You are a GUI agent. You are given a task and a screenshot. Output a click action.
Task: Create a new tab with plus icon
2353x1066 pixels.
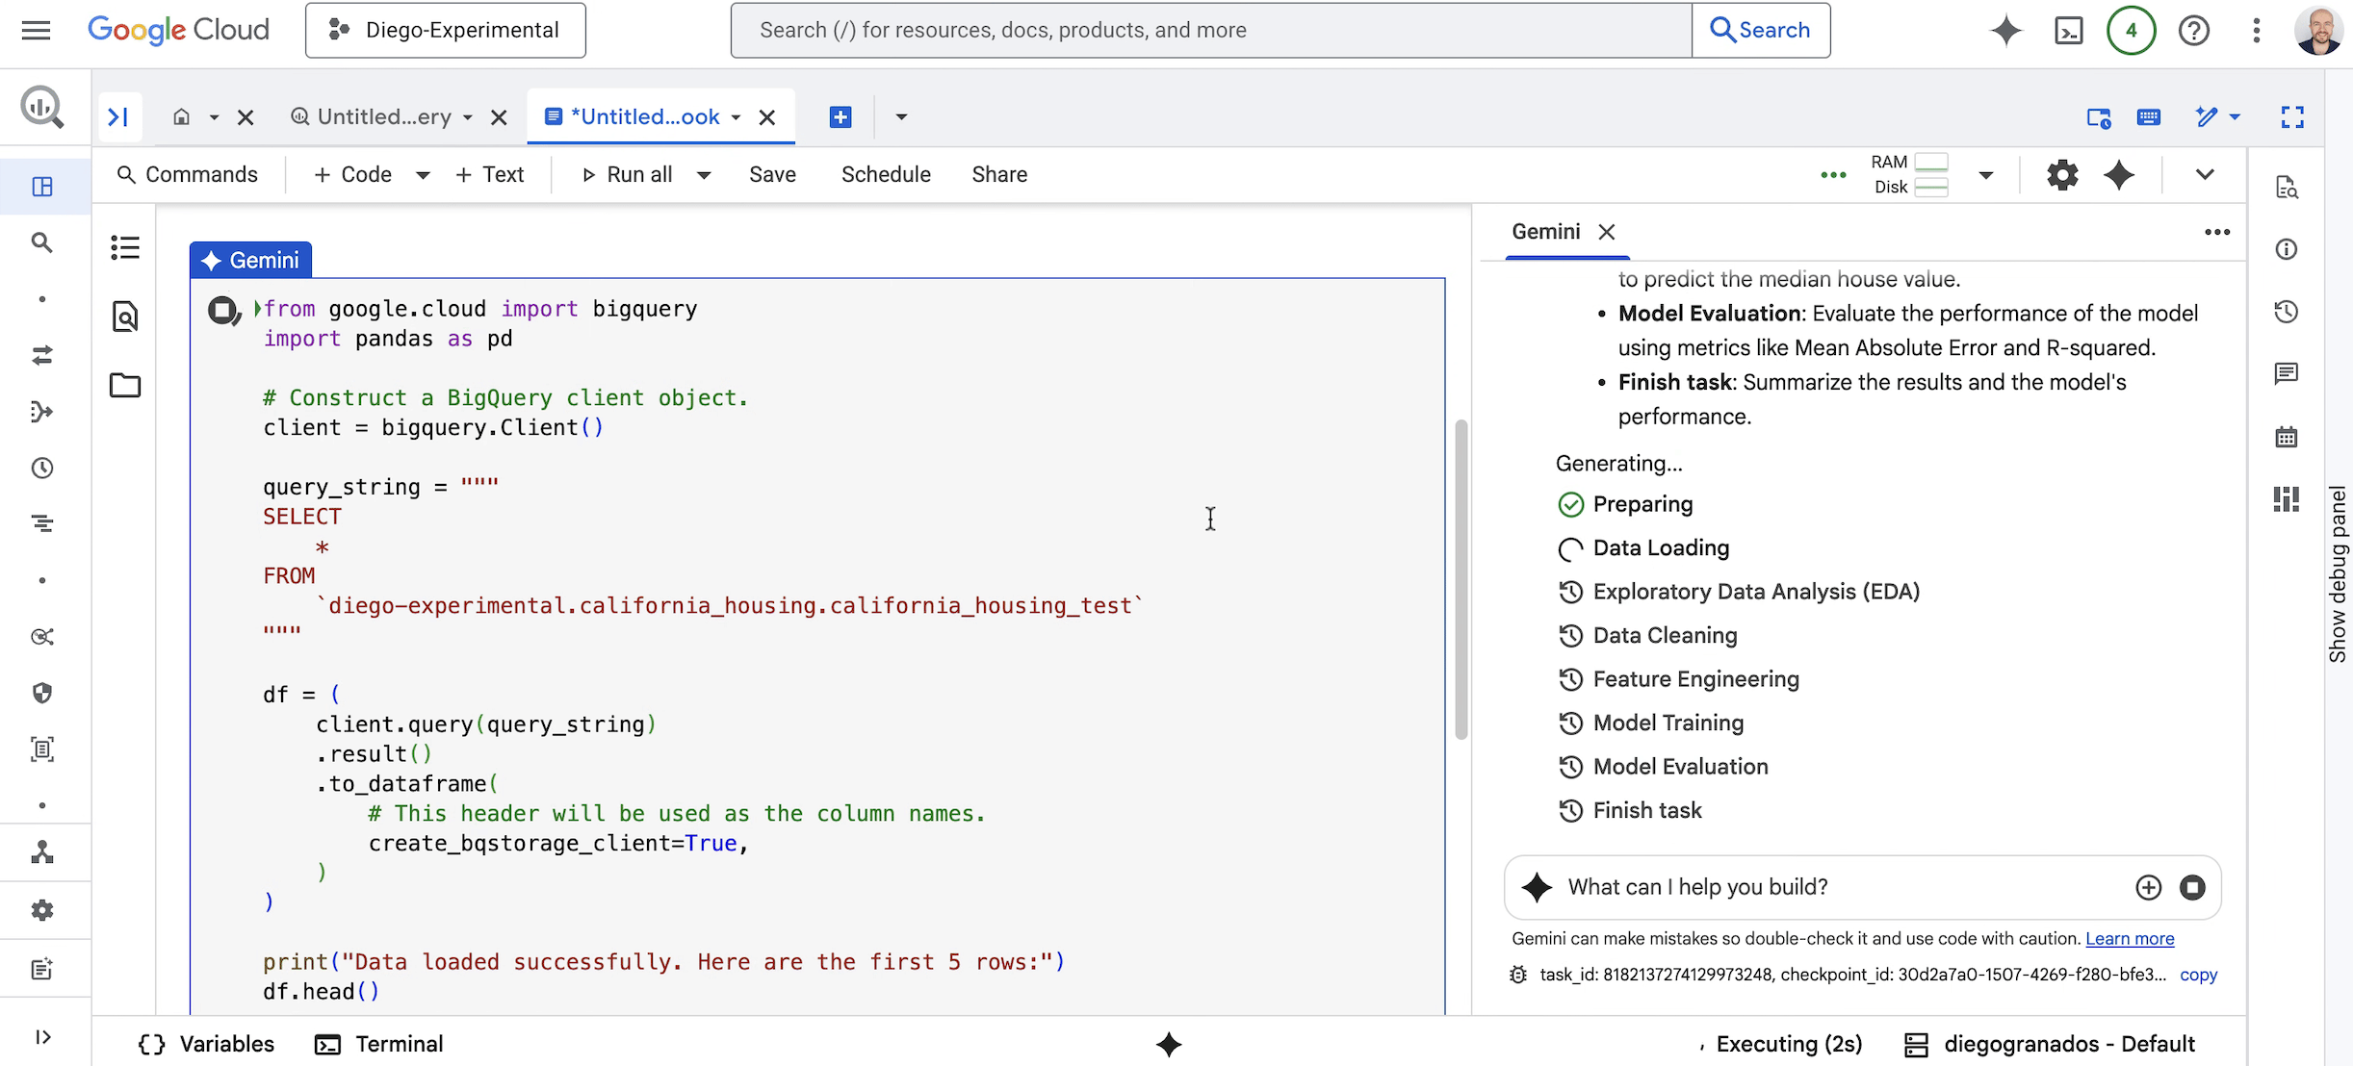[x=840, y=117]
